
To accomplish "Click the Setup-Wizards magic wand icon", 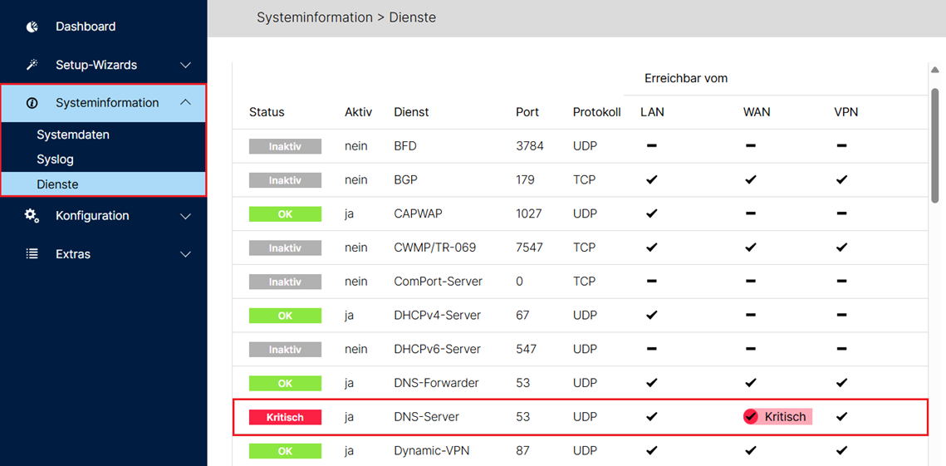I will 32,65.
